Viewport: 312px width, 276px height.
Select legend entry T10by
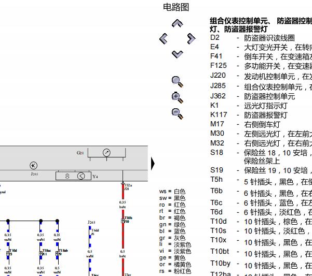tap(261, 264)
